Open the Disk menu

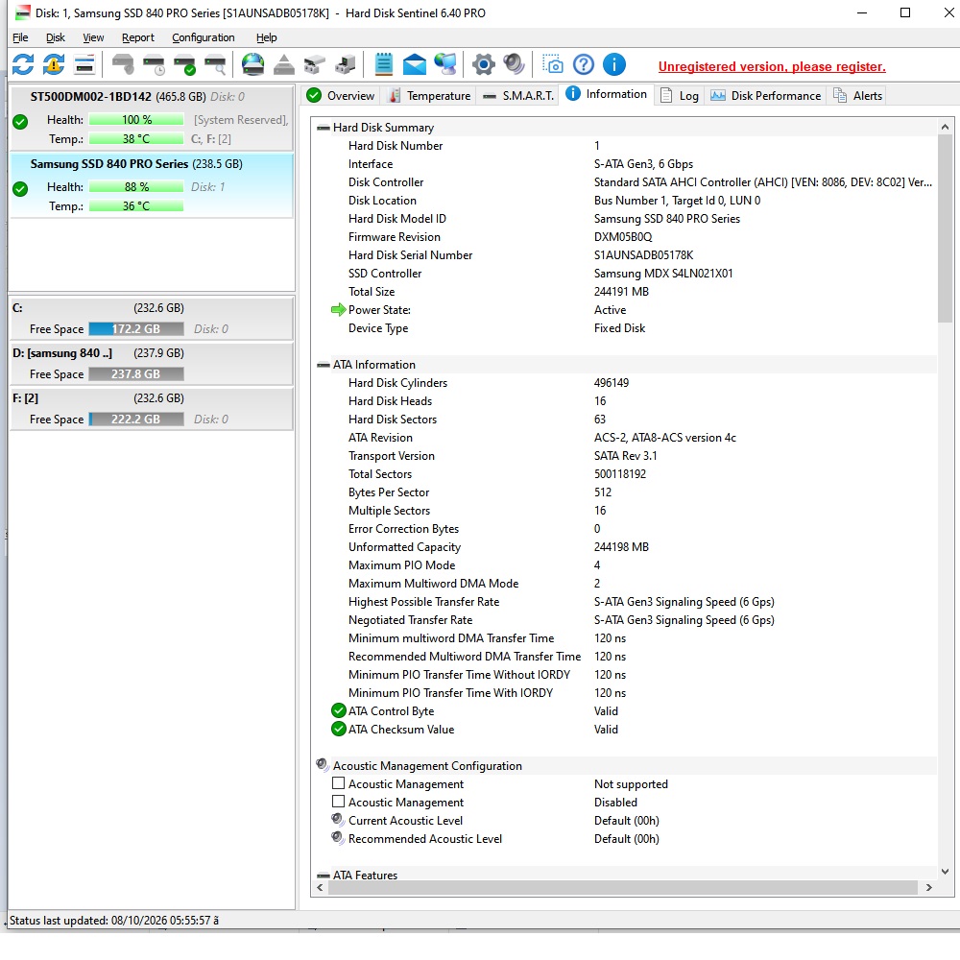point(55,37)
